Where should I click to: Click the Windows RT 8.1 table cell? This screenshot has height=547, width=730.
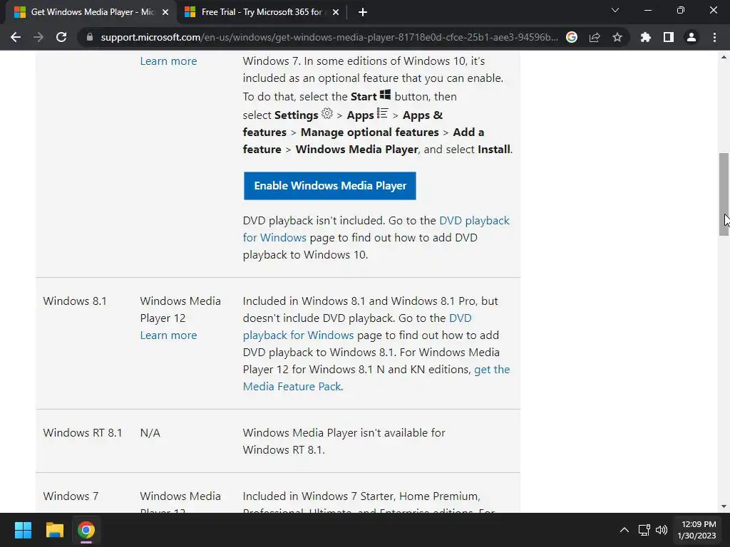tap(83, 432)
